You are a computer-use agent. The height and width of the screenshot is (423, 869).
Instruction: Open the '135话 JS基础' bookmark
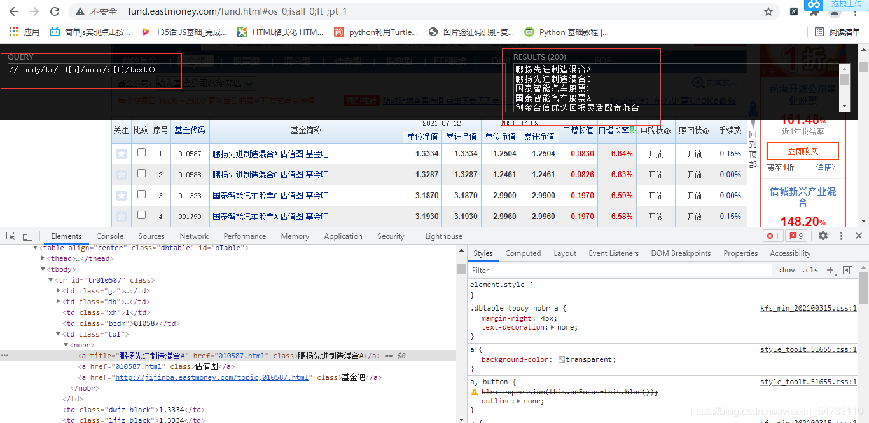[x=184, y=32]
